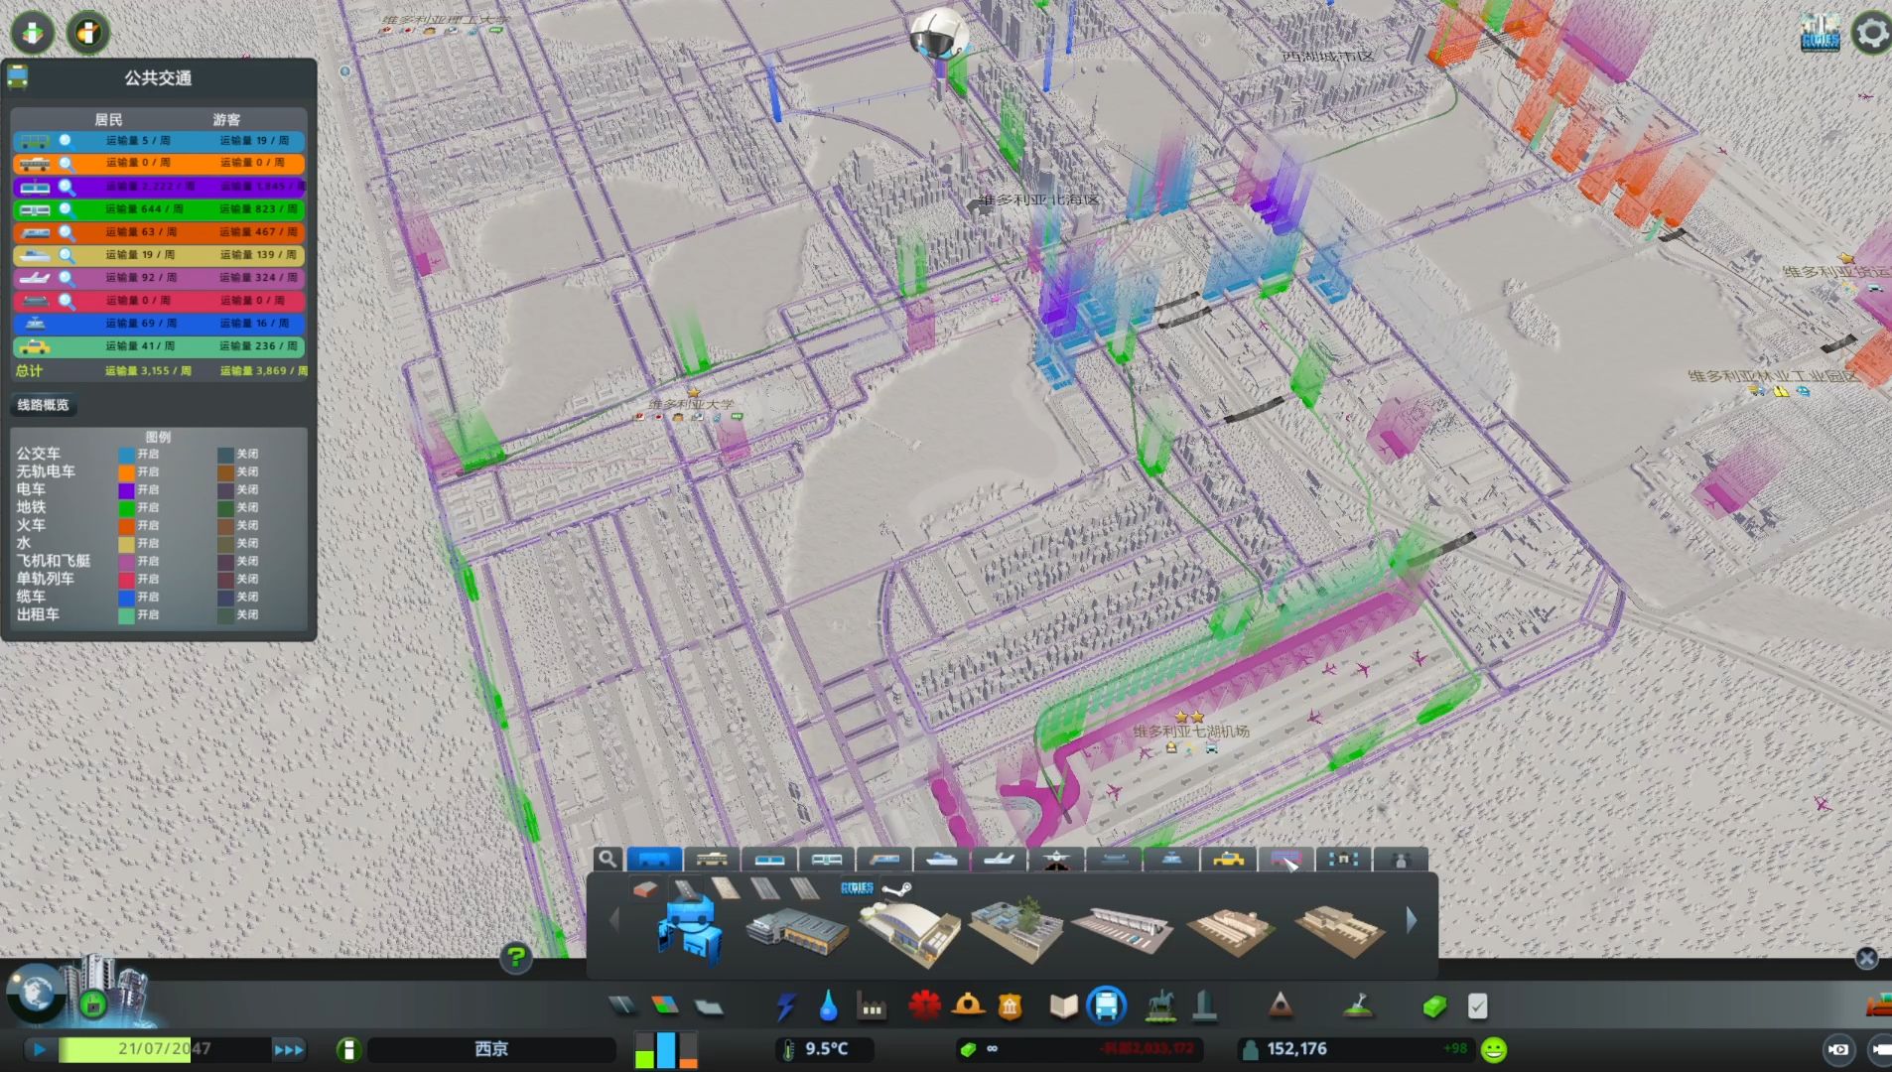Open the garbage and industry factory menu
The image size is (1892, 1072).
[872, 1007]
